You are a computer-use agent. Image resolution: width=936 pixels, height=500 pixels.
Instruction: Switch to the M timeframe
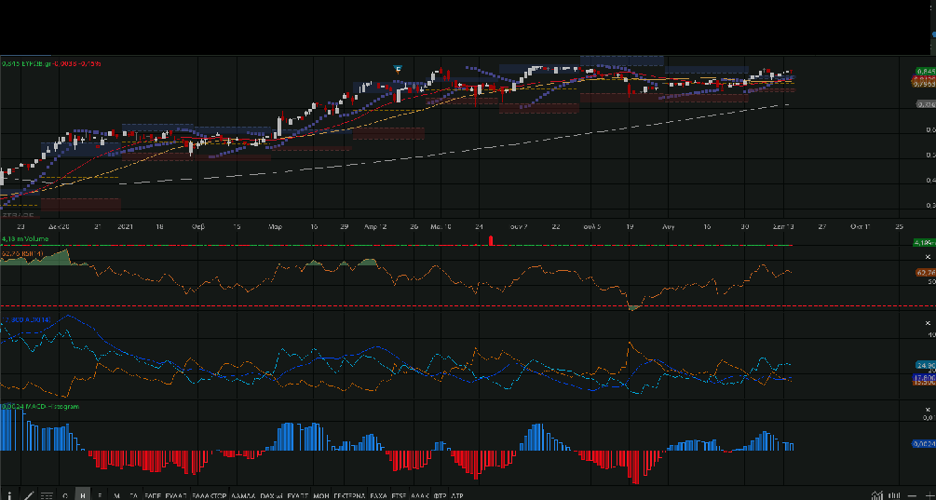[116, 495]
